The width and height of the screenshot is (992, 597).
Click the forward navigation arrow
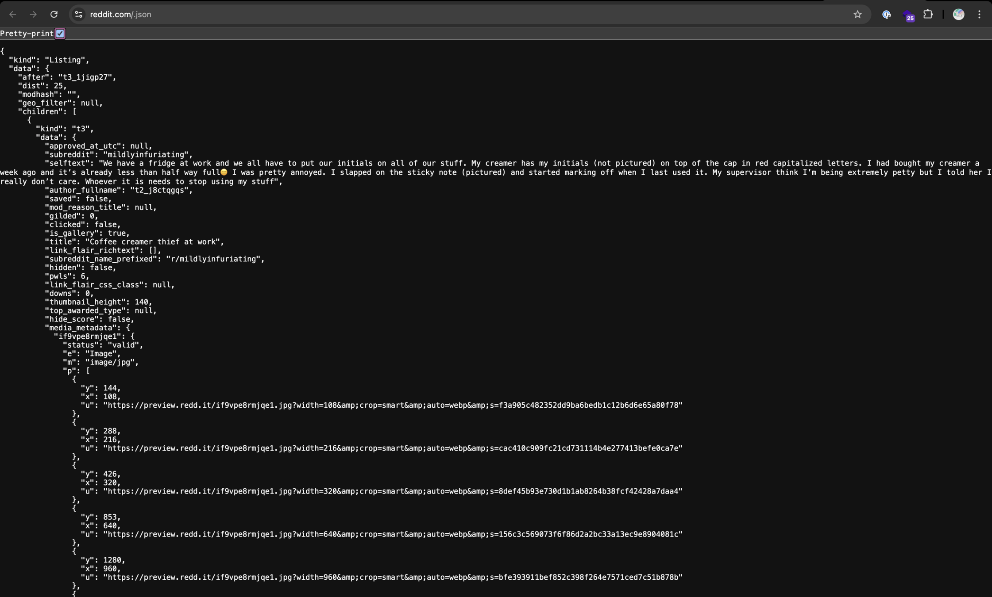coord(33,15)
